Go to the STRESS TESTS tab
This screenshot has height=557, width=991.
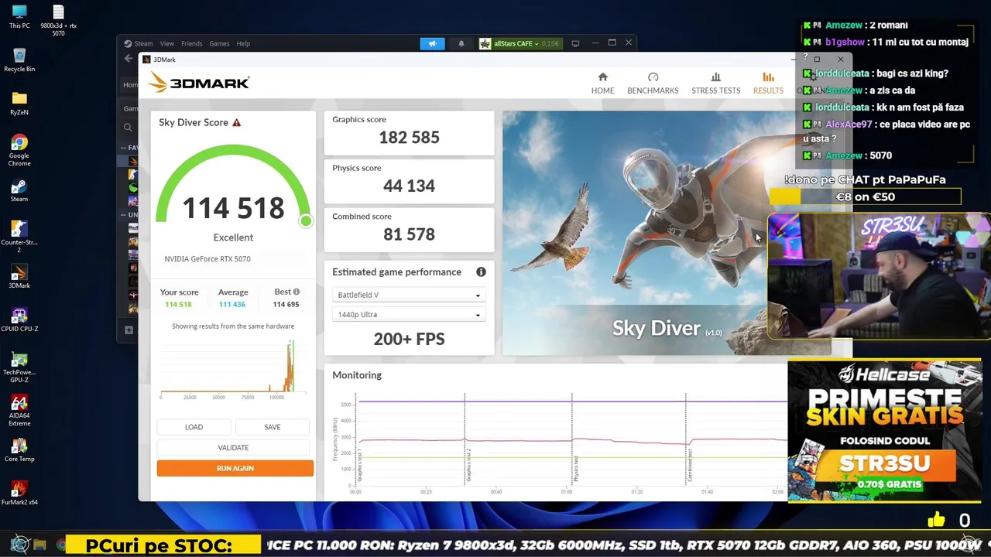pos(715,83)
